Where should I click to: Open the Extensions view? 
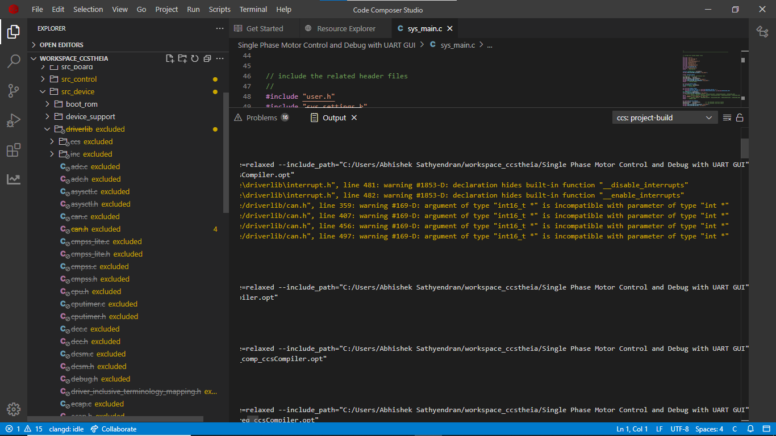tap(14, 150)
